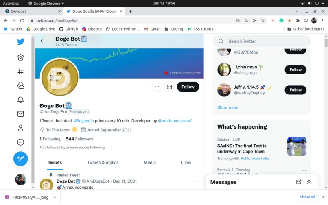Open SAvIND final Test trending story

[x=242, y=148]
